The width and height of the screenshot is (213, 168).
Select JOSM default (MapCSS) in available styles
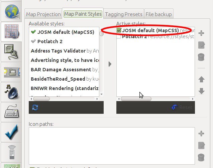[64, 32]
